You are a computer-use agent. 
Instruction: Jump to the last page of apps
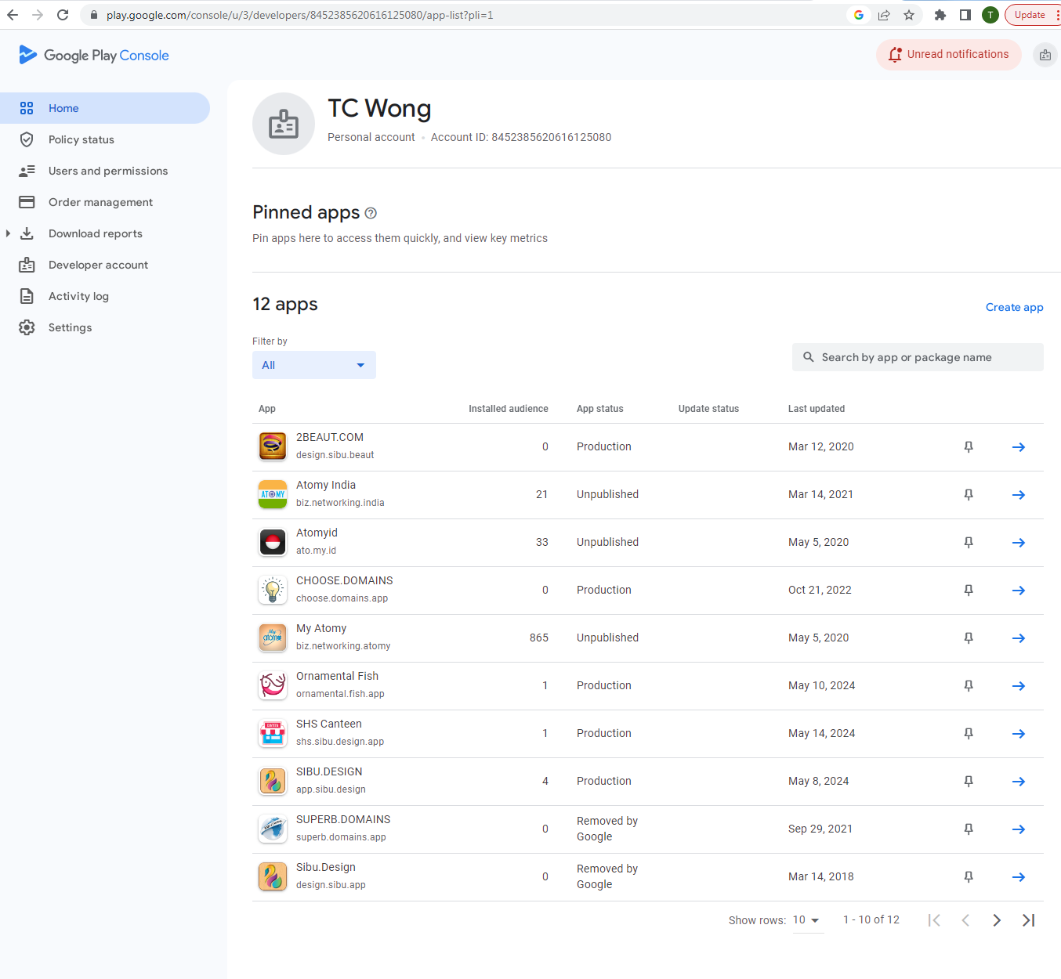click(1029, 920)
